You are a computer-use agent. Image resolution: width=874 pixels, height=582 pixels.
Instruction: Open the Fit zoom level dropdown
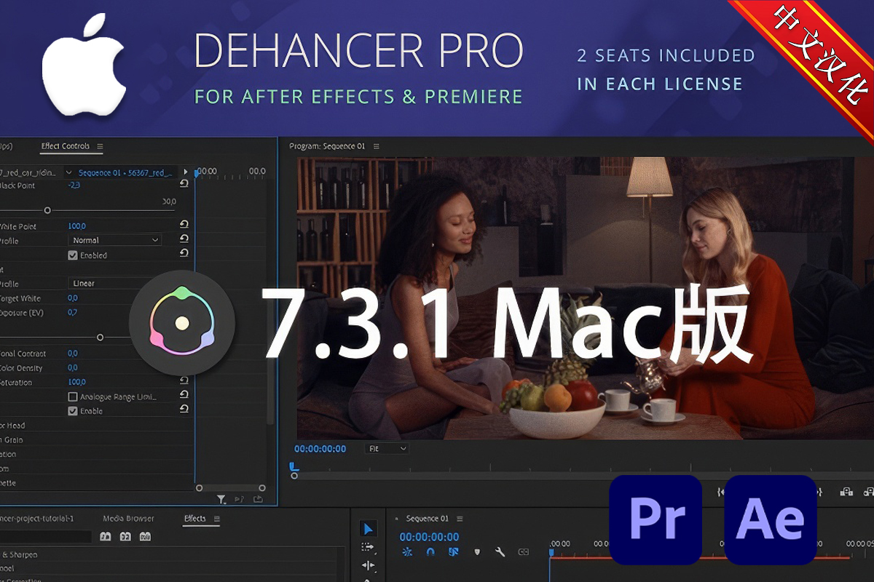point(387,449)
